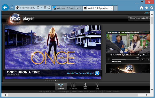Refresh the page with reload icon

click(49, 8)
